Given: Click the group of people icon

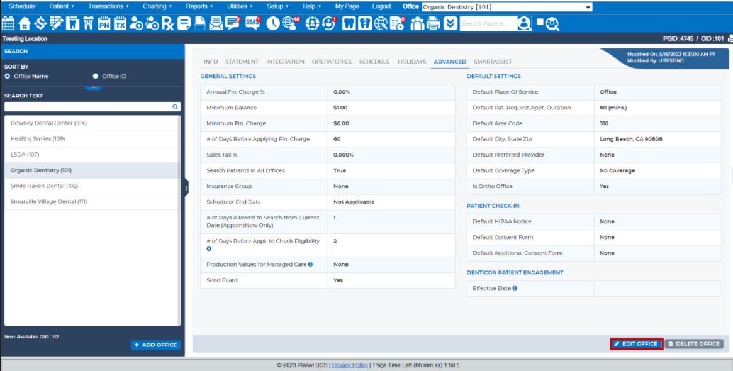Looking at the screenshot, I should tap(417, 23).
